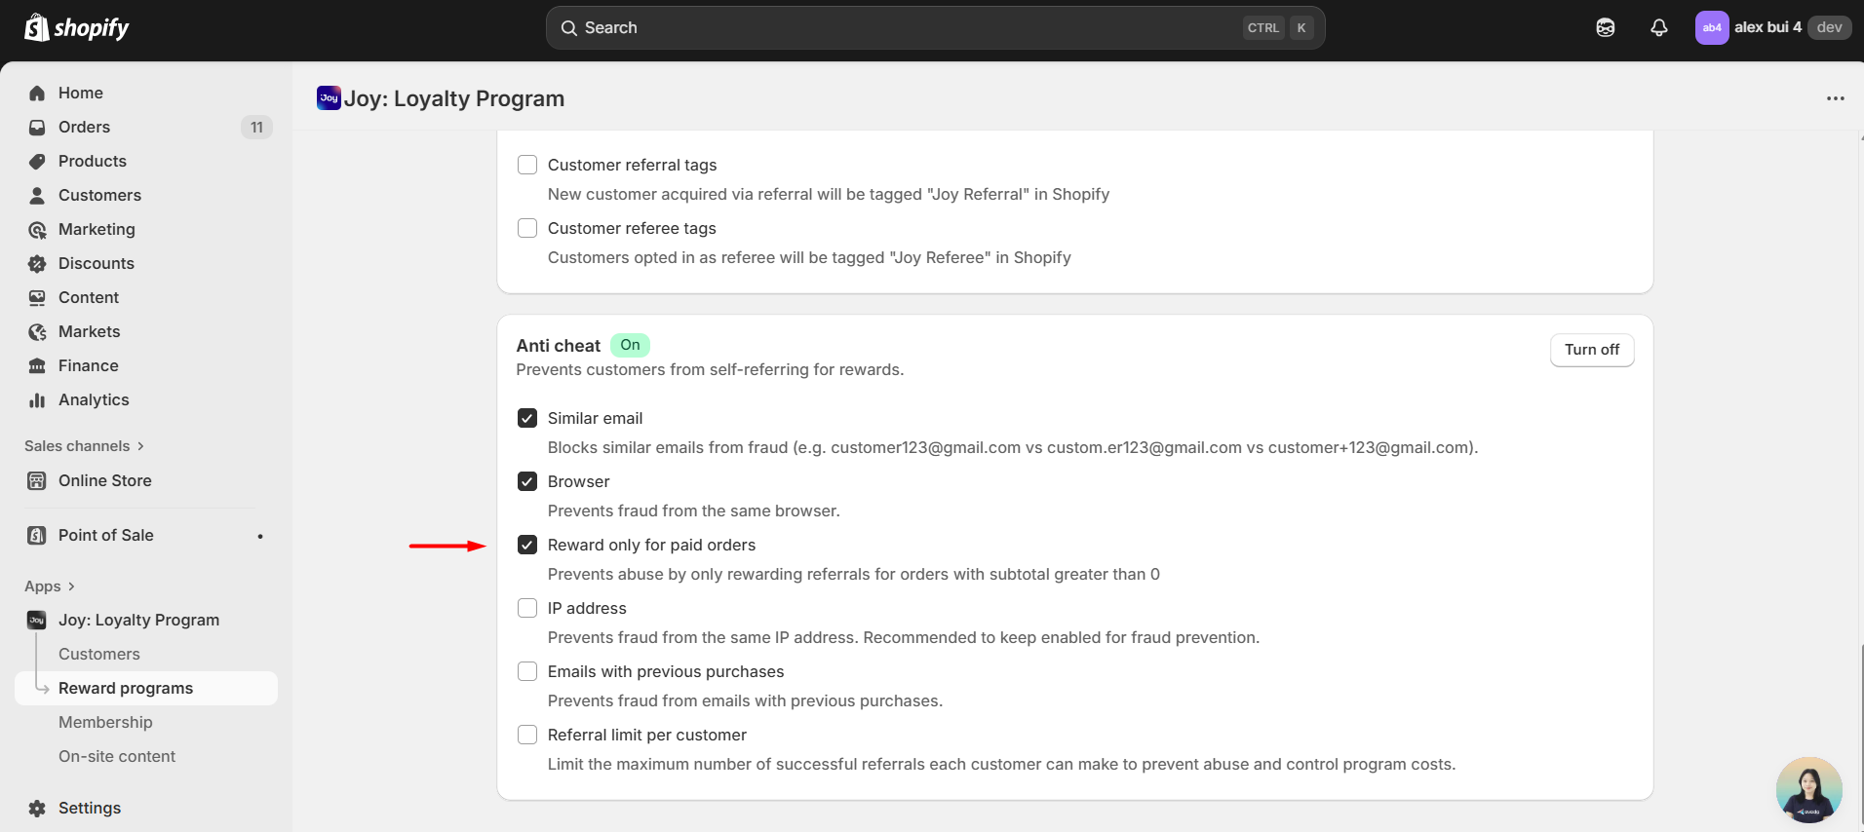The width and height of the screenshot is (1864, 832).
Task: Open the notifications bell
Action: (x=1658, y=27)
